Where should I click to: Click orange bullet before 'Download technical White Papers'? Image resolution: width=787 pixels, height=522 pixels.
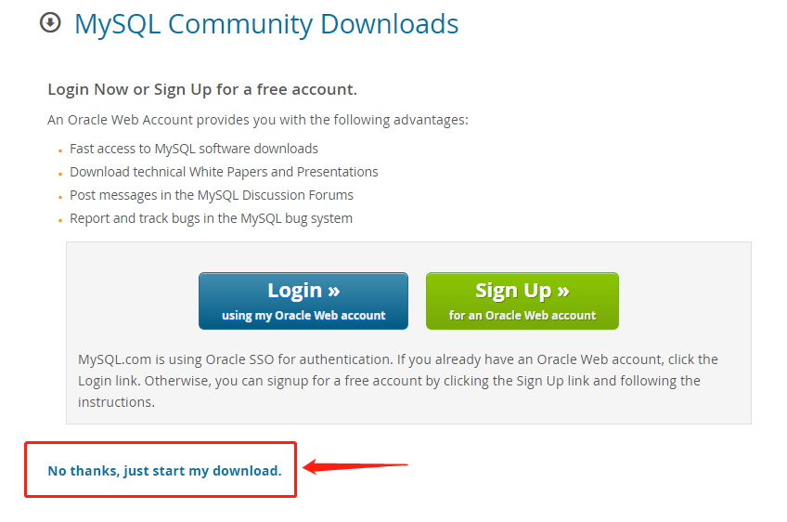60,174
